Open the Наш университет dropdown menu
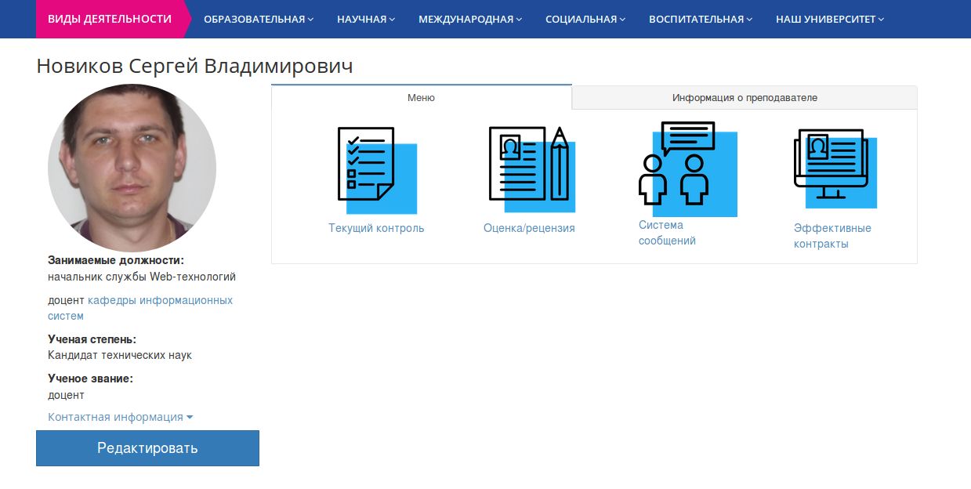This screenshot has height=489, width=971. pos(830,20)
